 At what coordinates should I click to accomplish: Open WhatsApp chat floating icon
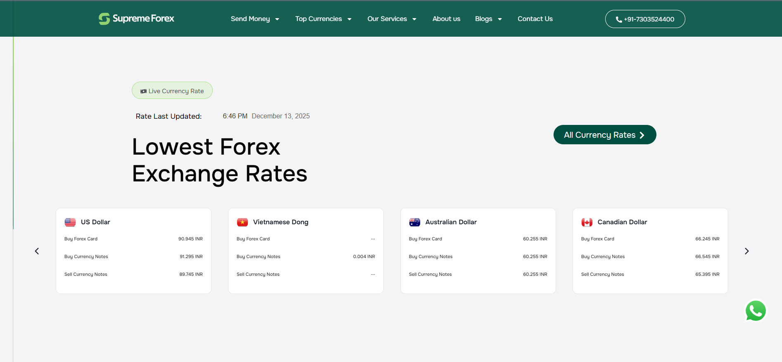pyautogui.click(x=756, y=311)
